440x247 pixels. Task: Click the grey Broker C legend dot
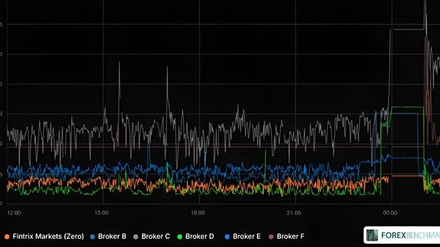[136, 237]
